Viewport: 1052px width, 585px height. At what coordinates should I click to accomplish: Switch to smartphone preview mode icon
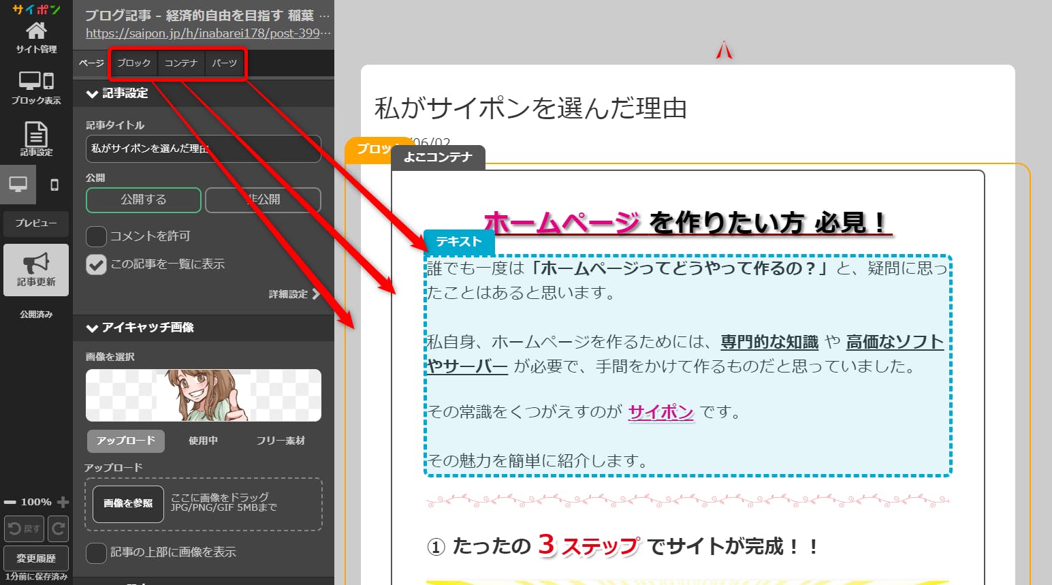(x=54, y=185)
